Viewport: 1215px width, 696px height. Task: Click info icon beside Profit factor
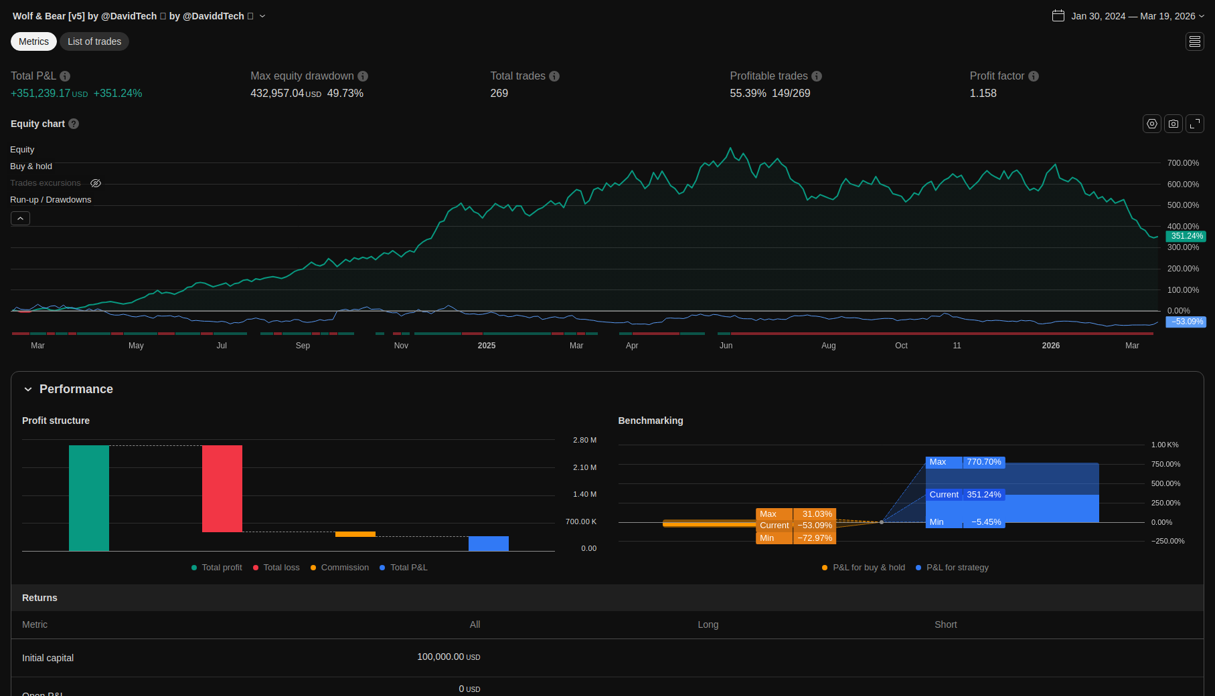pyautogui.click(x=1033, y=76)
